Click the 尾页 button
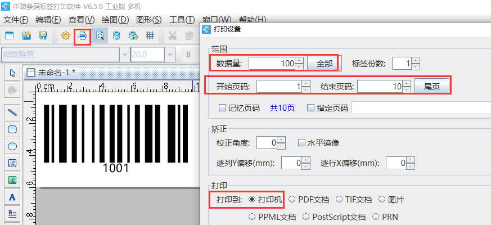This screenshot has height=225, width=491. coord(431,87)
